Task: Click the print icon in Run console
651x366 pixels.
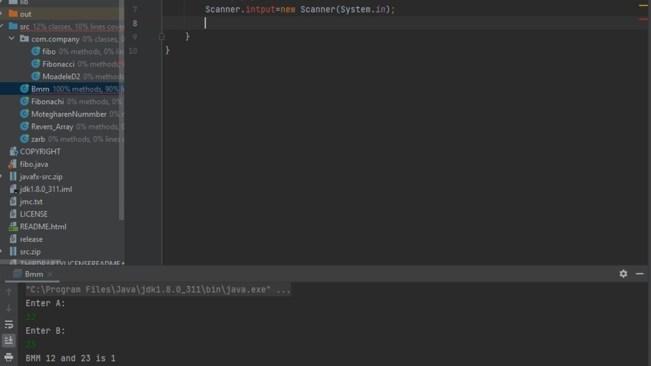Action: (x=9, y=357)
